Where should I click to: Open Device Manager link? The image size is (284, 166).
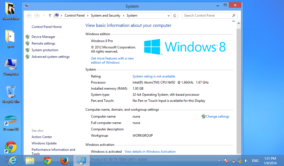pyautogui.click(x=43, y=37)
